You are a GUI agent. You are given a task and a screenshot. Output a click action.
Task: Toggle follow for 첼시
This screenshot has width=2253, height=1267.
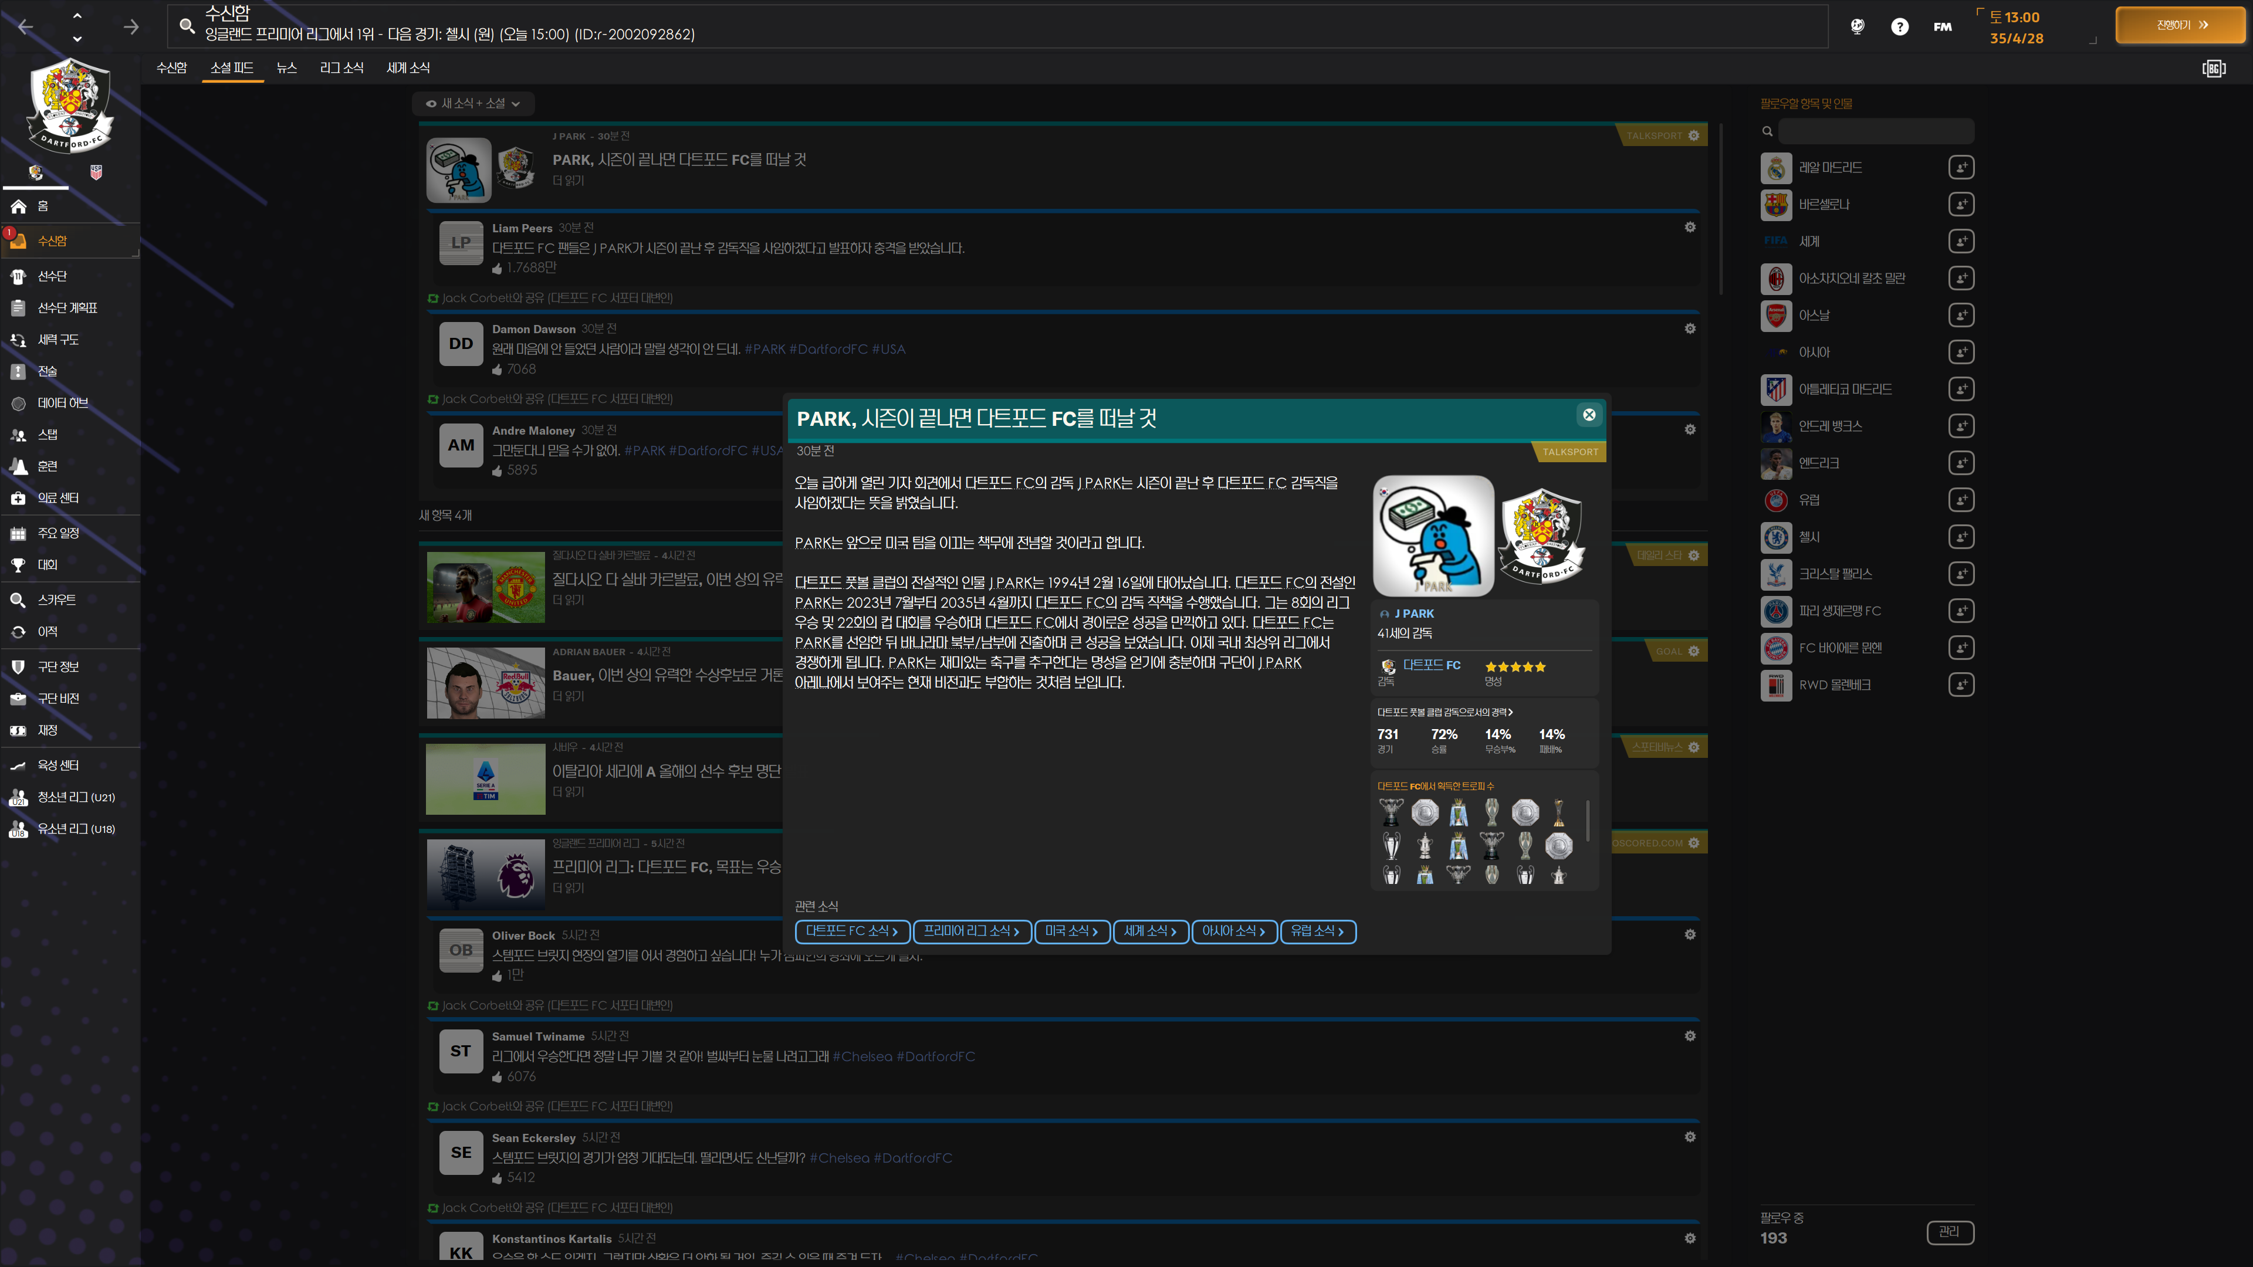[x=1961, y=537]
